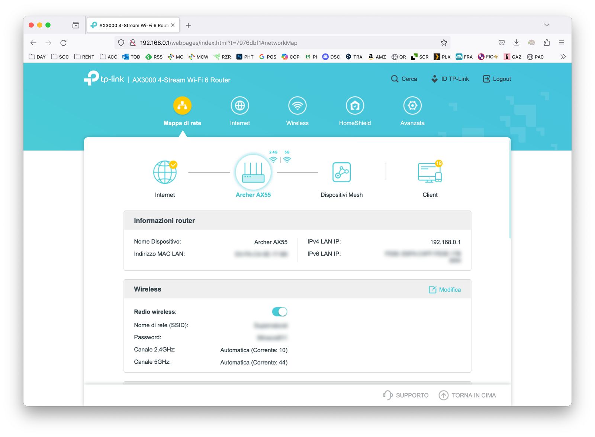
Task: Open the PLX bookmark
Action: 442,57
